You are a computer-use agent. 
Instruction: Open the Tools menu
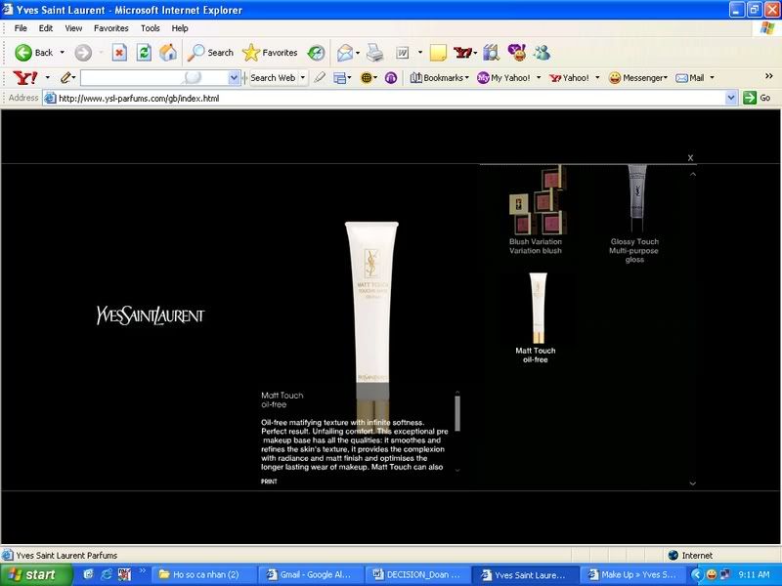(150, 28)
